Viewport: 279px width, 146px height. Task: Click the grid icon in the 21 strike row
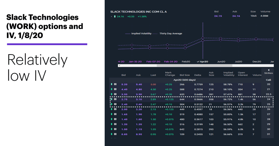click(115, 89)
